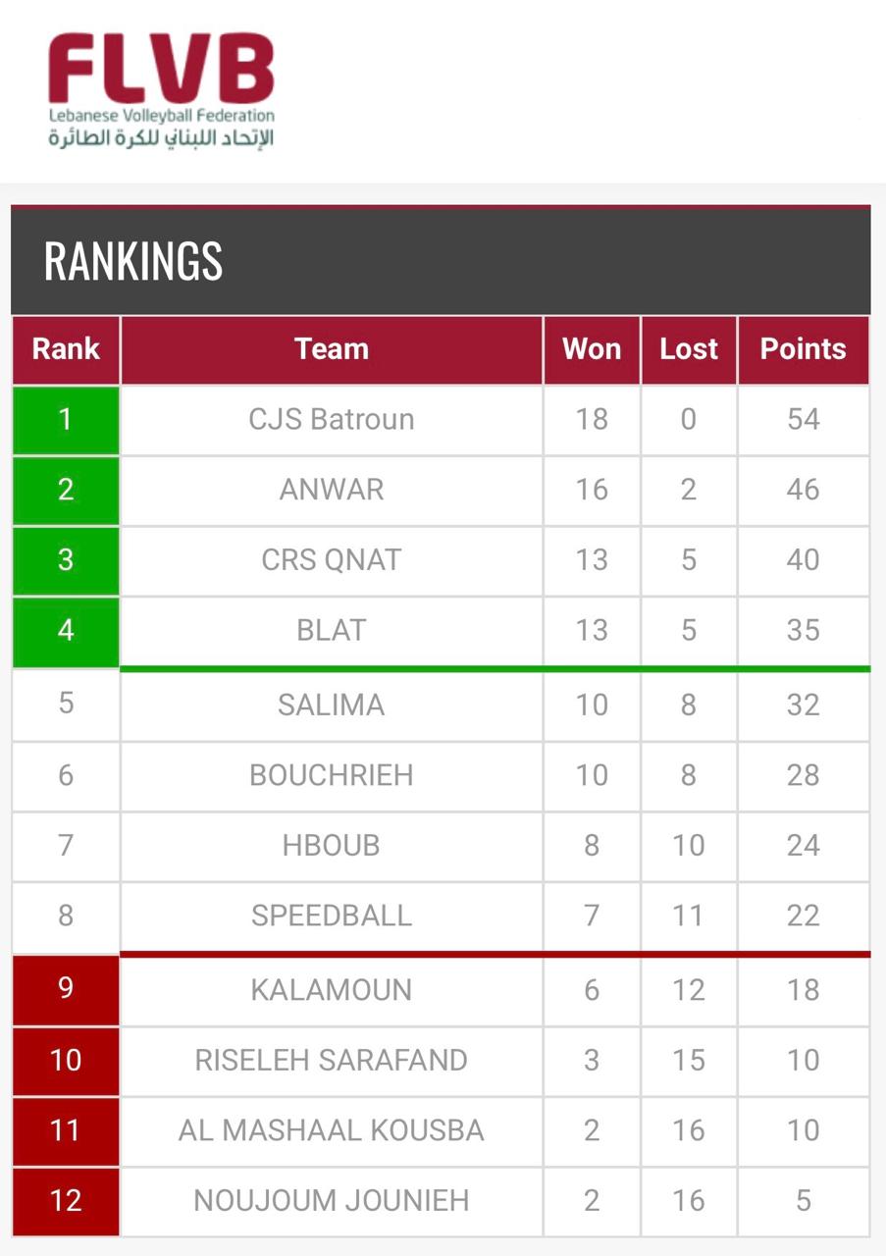Sort by the Team column header
Image resolution: width=886 pixels, height=1256 pixels.
pyautogui.click(x=332, y=349)
